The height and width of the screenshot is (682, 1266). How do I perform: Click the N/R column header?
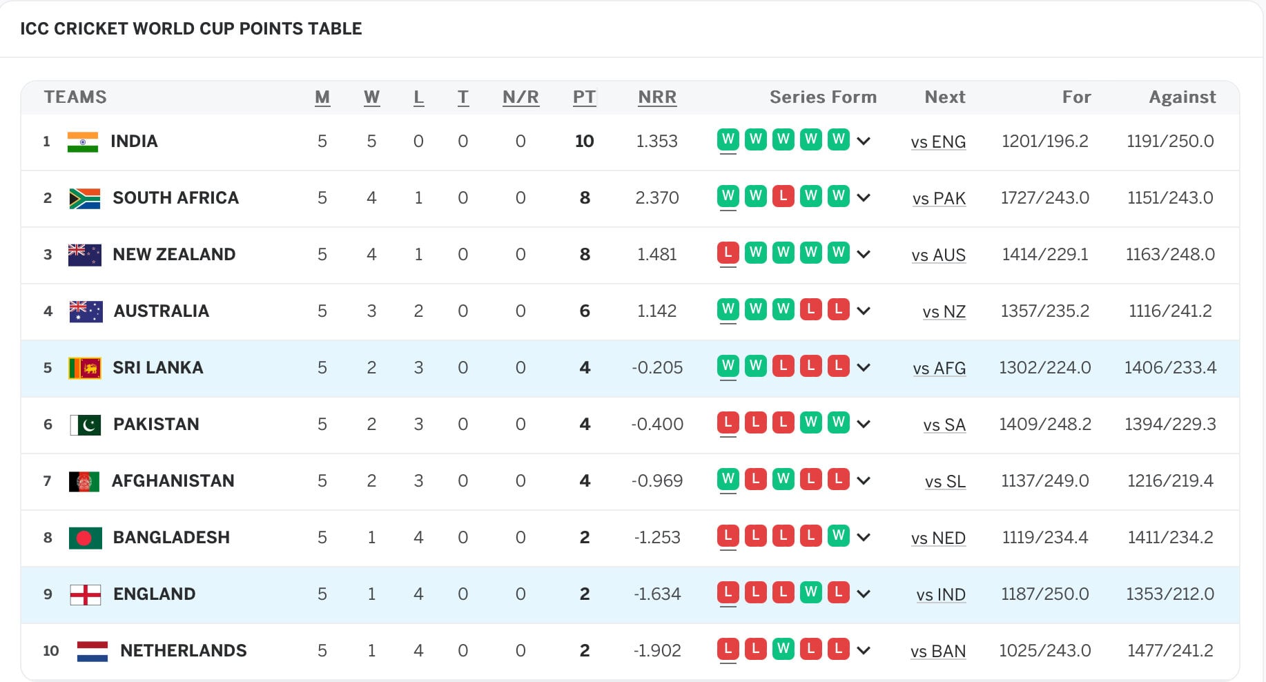(x=520, y=97)
